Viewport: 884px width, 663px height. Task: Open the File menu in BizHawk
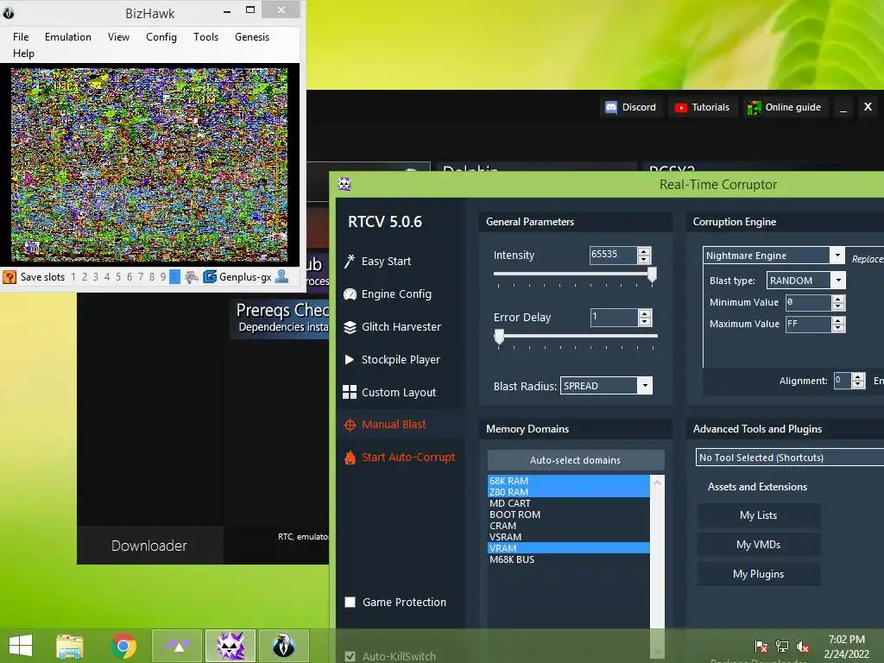(x=21, y=36)
